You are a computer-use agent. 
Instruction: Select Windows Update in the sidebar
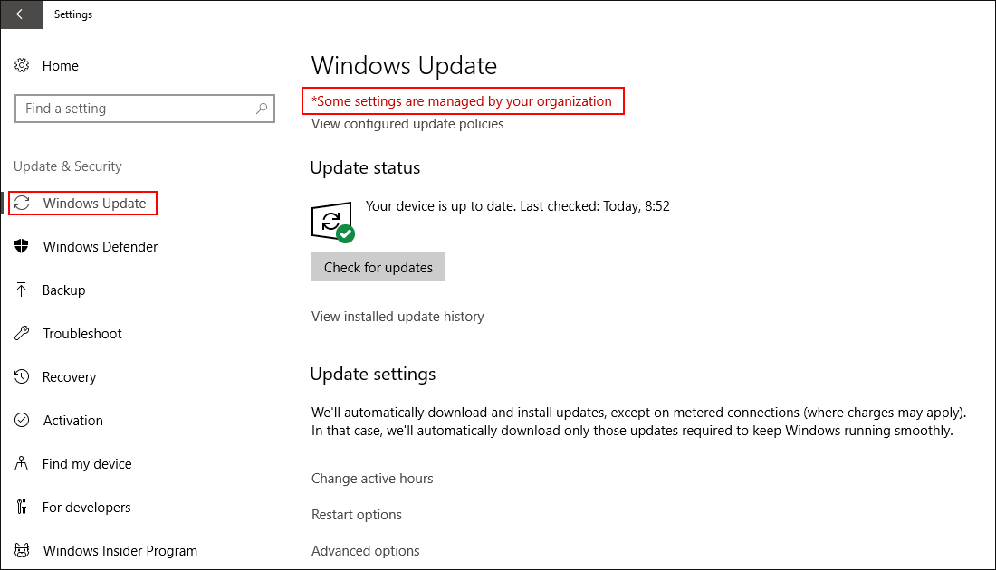[95, 203]
